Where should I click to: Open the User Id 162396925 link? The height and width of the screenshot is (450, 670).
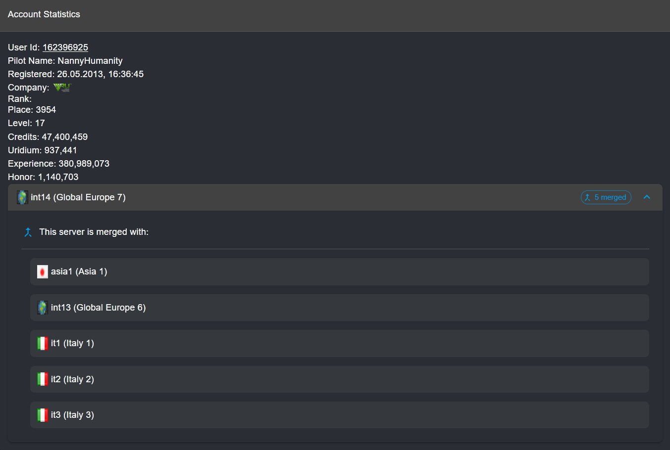[65, 47]
